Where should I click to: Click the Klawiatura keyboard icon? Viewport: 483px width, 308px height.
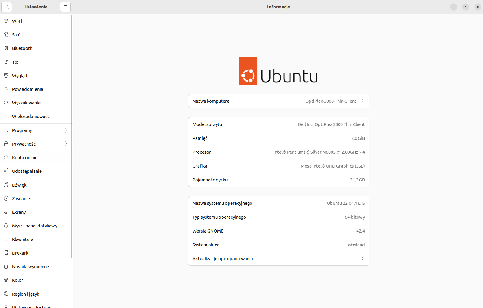[6, 239]
